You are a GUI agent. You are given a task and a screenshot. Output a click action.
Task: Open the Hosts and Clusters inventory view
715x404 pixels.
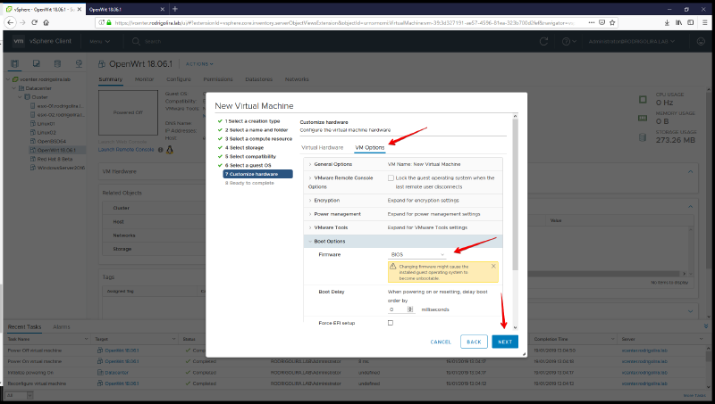(x=15, y=64)
